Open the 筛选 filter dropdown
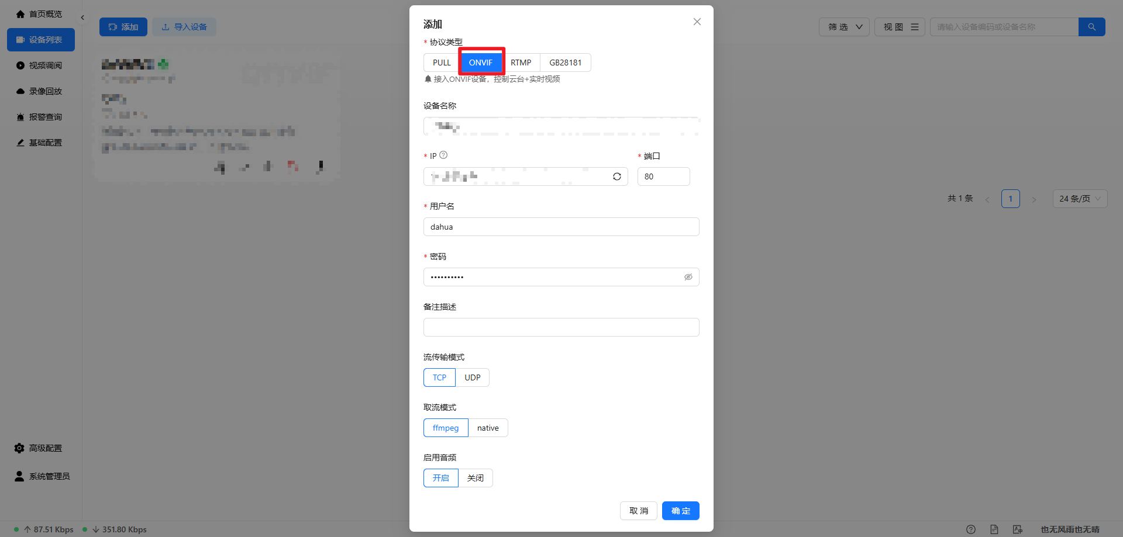Screen dimensions: 1123x537 tap(844, 27)
